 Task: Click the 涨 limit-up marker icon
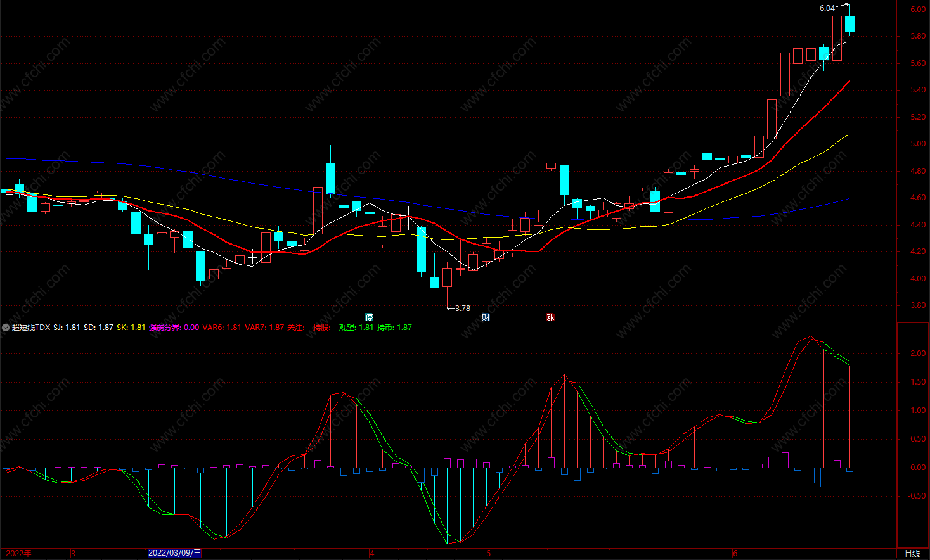(x=550, y=317)
